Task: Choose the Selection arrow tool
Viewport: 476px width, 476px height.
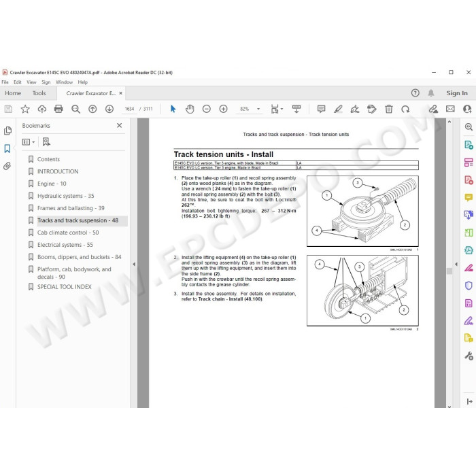Action: pyautogui.click(x=173, y=109)
